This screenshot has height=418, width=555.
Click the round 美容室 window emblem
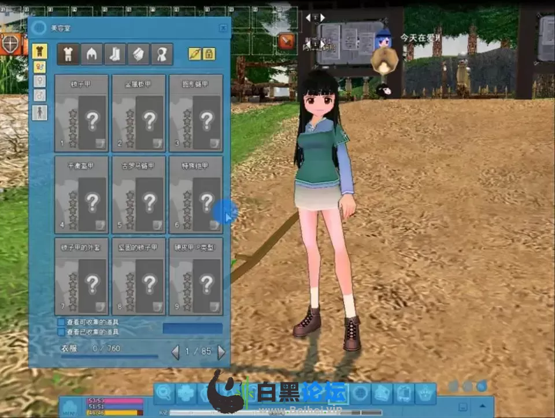click(x=39, y=28)
